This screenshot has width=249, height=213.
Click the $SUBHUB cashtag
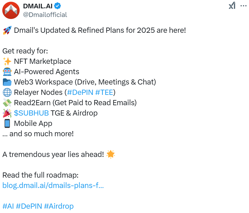(31, 113)
